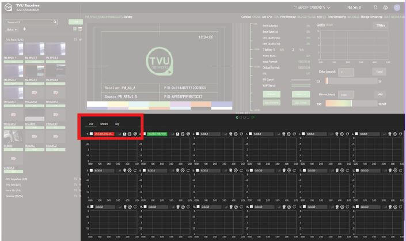Image resolution: width=406 pixels, height=241 pixels.
Task: Open the Status filter dropdown
Action: pos(12,29)
